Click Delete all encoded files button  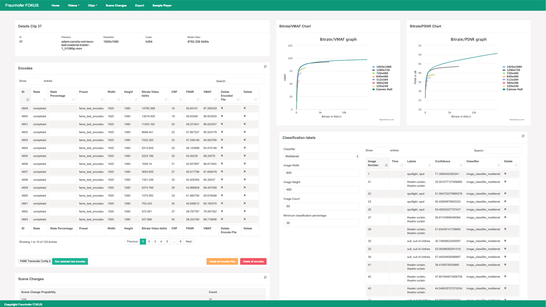(x=222, y=262)
